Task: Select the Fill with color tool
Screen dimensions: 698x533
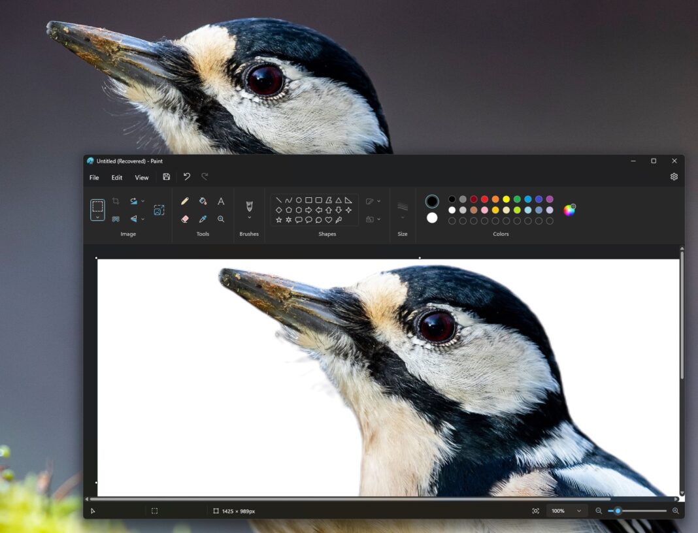Action: click(x=203, y=201)
